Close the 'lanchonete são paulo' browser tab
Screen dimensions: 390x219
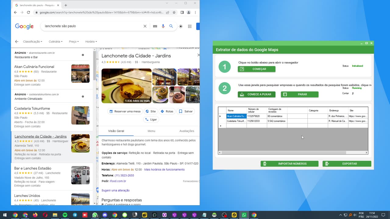click(58, 5)
